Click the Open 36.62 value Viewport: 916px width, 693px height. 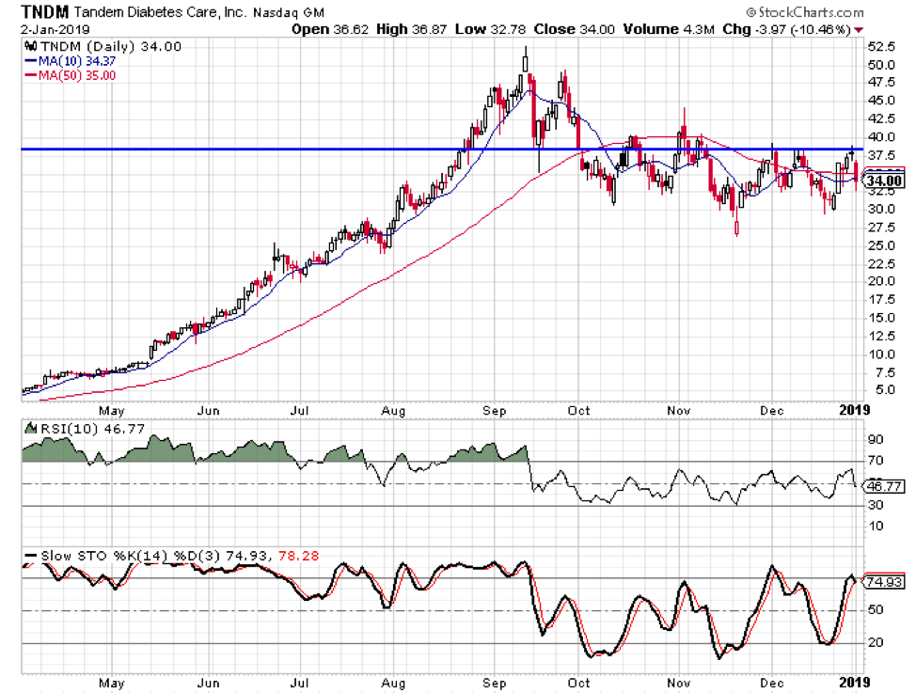[x=330, y=29]
